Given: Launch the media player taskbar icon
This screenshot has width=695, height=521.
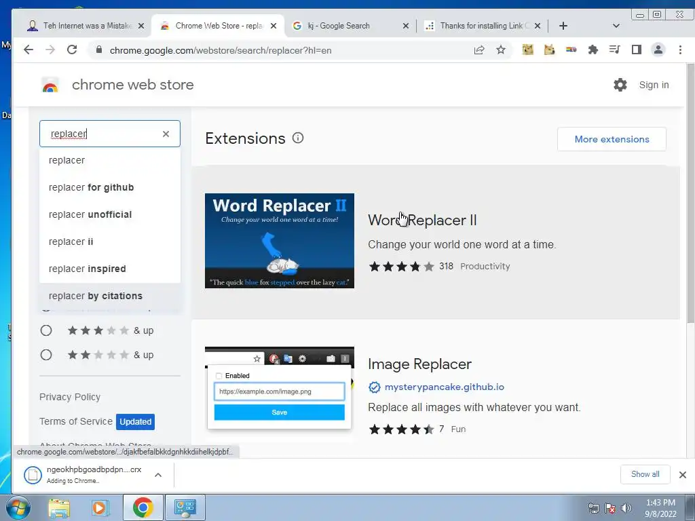Looking at the screenshot, I should pyautogui.click(x=100, y=507).
